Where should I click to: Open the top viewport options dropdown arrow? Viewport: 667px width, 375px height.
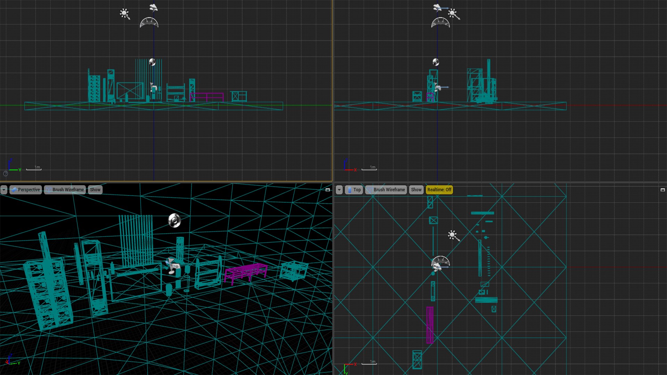pyautogui.click(x=339, y=190)
